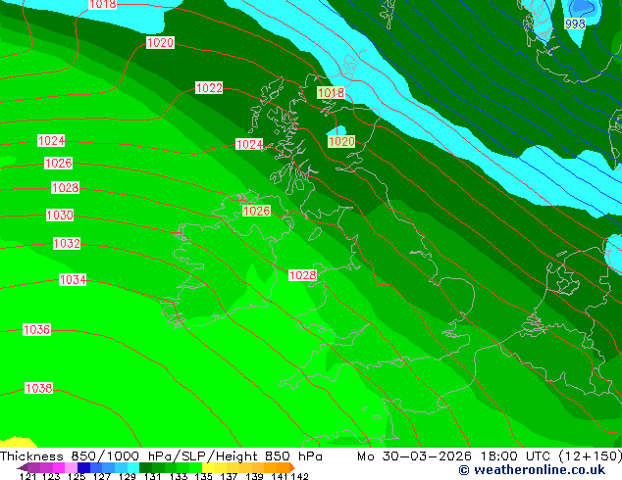Click the 1018 label at the top edge
622x480 pixels.
(103, 4)
